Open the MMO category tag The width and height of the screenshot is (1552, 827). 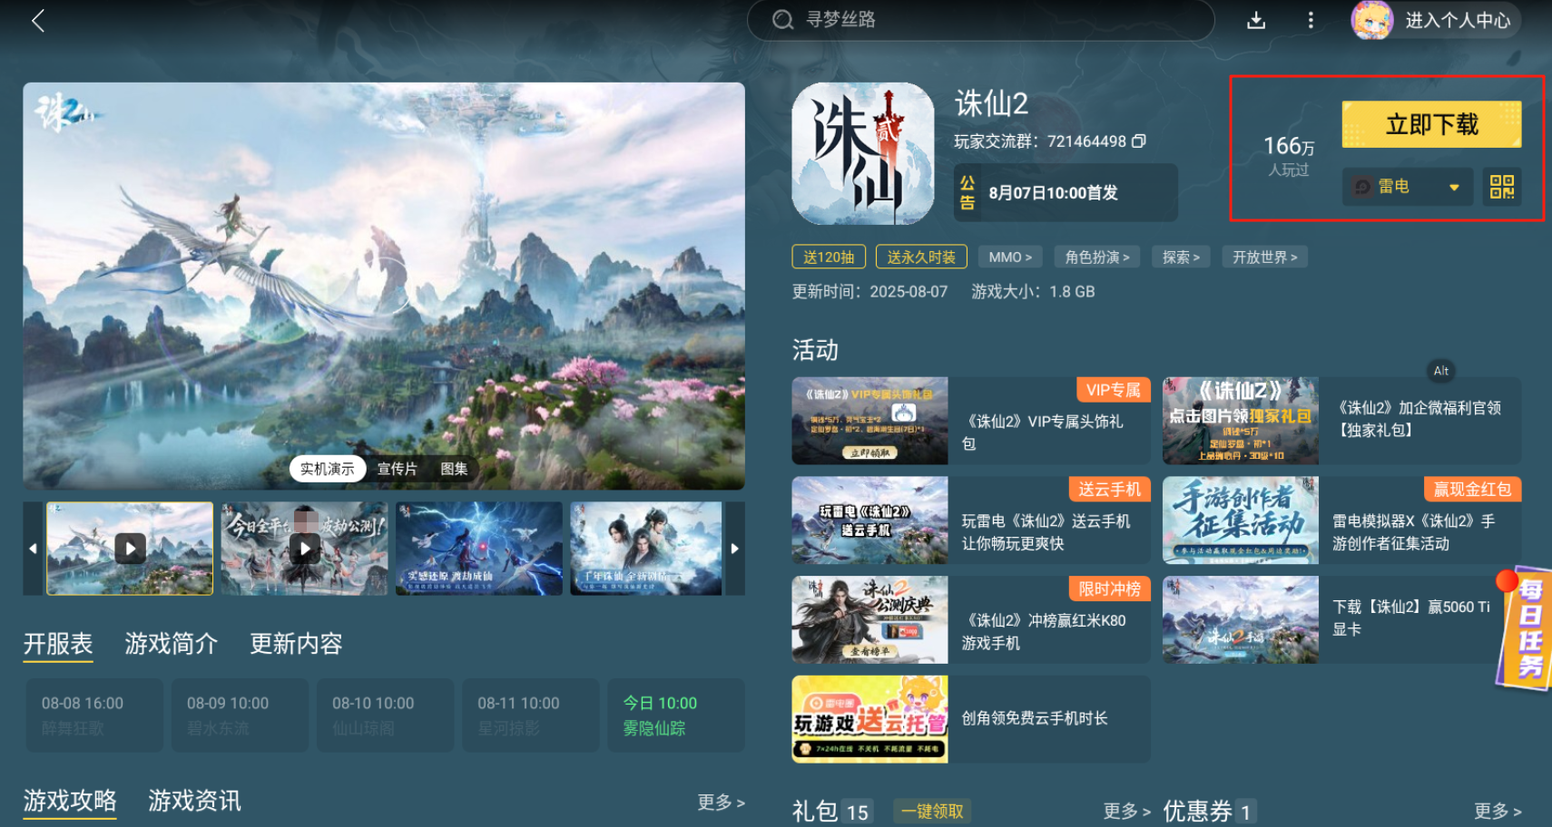[1010, 257]
